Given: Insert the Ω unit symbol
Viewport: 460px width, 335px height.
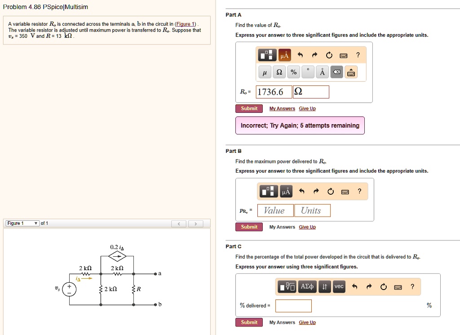Looking at the screenshot, I should 279,72.
